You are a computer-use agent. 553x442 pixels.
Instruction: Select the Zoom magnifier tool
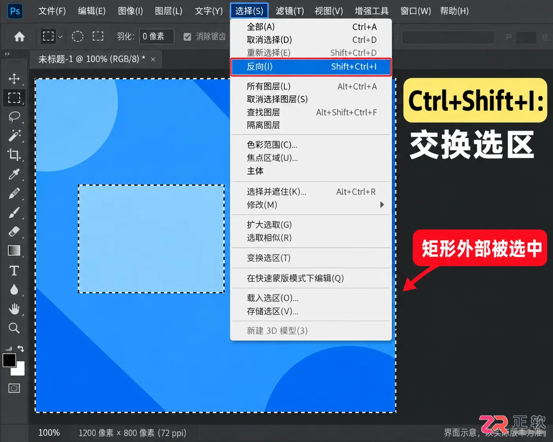click(x=14, y=328)
